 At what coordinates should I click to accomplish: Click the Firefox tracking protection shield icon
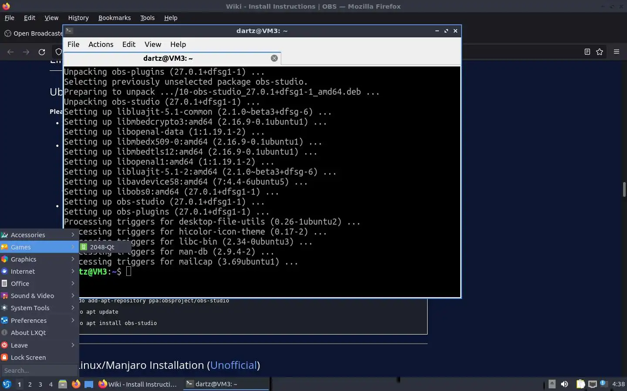point(59,52)
